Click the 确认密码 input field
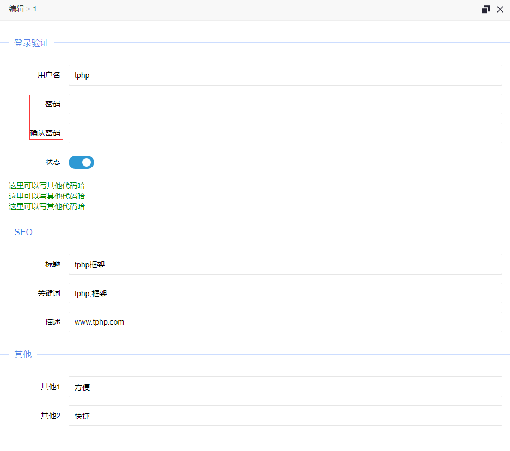The width and height of the screenshot is (510, 451). tap(285, 133)
